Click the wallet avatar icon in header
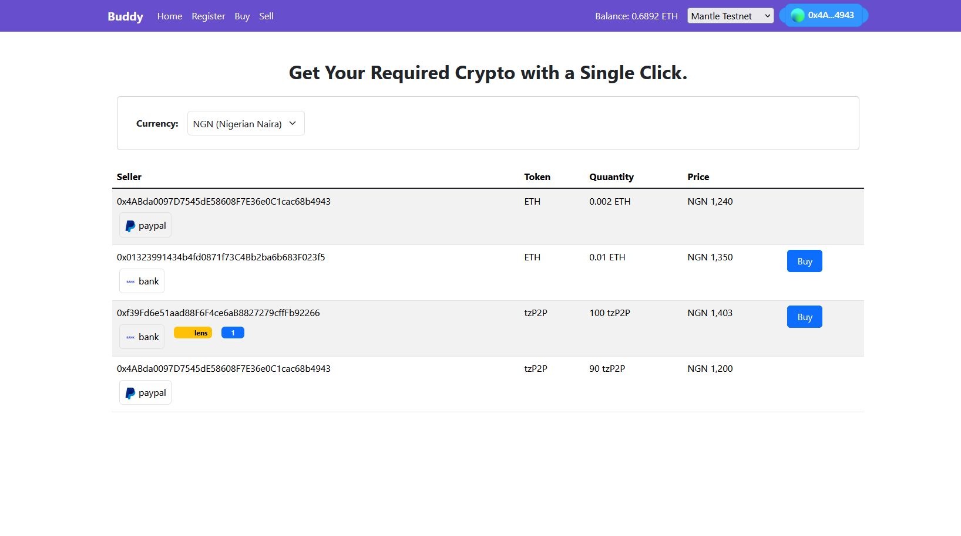The height and width of the screenshot is (536, 961). pyautogui.click(x=797, y=15)
